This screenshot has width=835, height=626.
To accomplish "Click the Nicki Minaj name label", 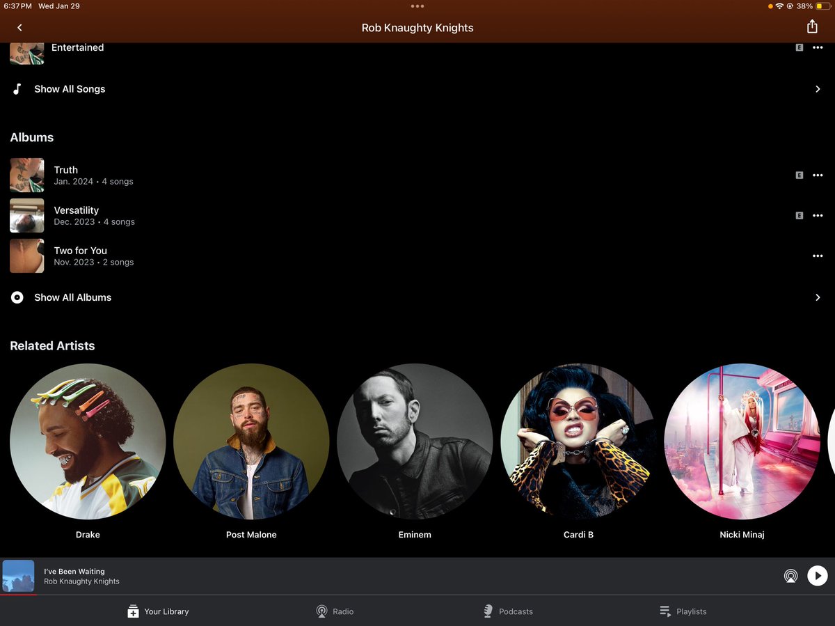I will [742, 535].
